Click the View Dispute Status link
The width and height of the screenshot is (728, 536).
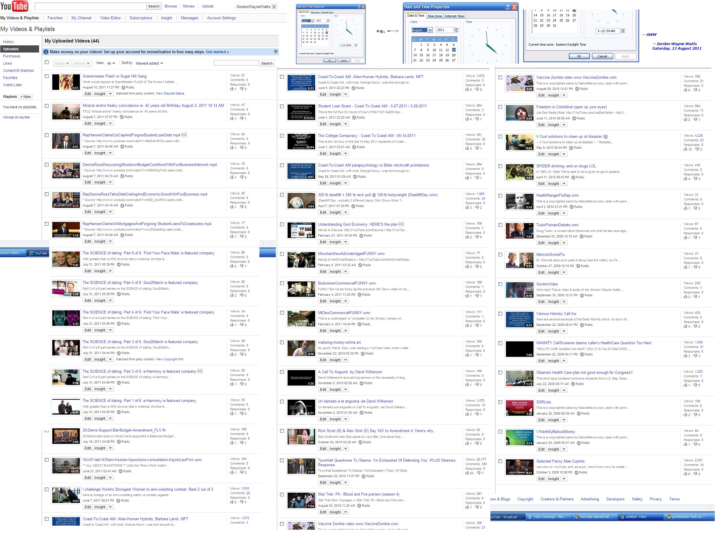pyautogui.click(x=170, y=93)
